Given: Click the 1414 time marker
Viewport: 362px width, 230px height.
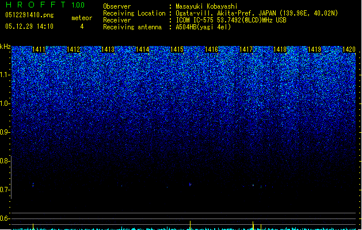Looking at the screenshot, I should click(x=143, y=49).
